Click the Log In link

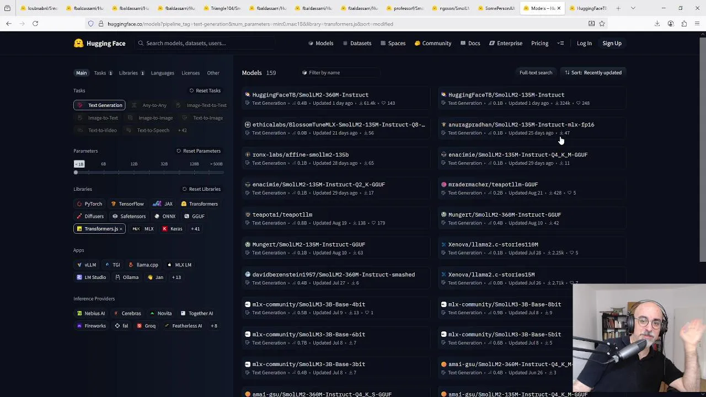(584, 43)
